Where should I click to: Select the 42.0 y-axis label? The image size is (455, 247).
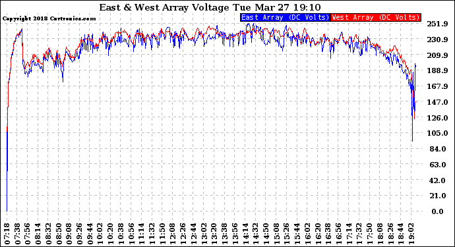(438, 180)
